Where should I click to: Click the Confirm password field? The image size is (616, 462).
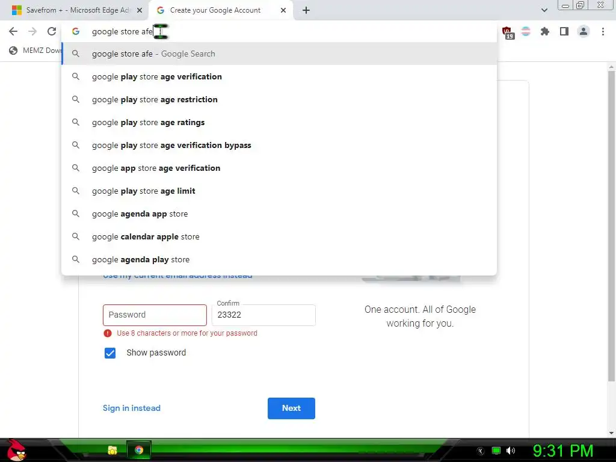click(x=263, y=315)
